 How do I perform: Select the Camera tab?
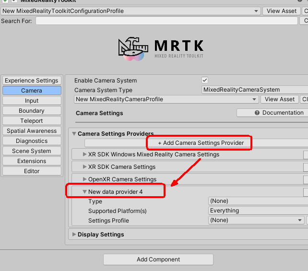pos(32,91)
